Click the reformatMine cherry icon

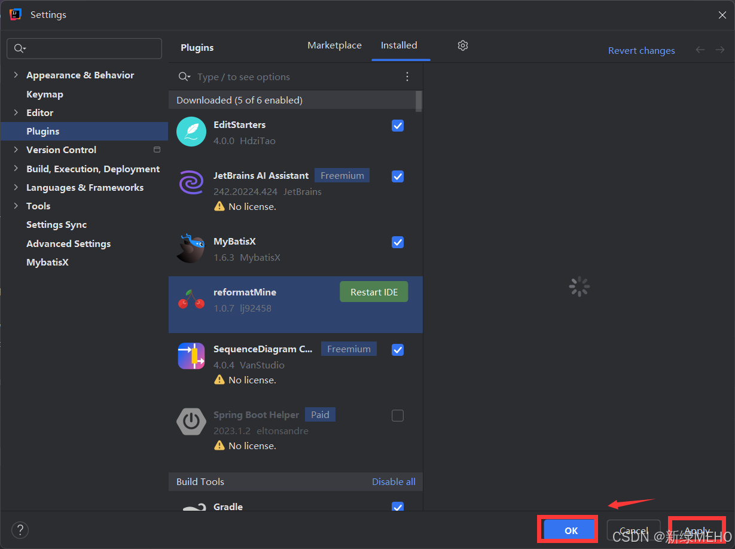point(191,299)
